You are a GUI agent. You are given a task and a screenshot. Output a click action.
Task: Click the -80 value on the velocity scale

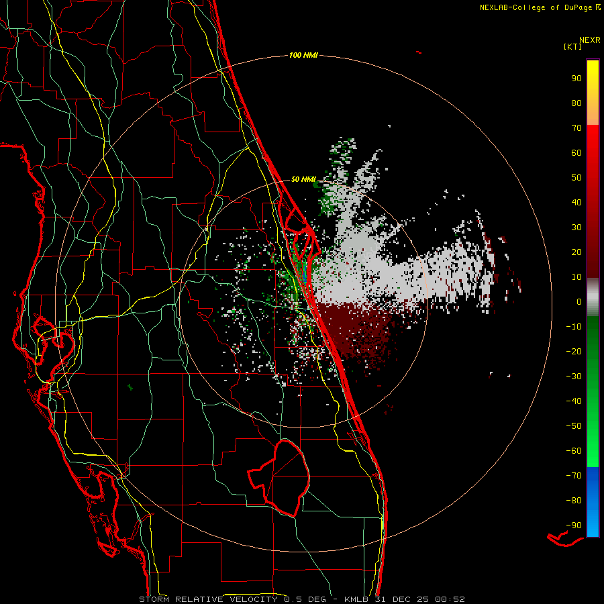574,501
